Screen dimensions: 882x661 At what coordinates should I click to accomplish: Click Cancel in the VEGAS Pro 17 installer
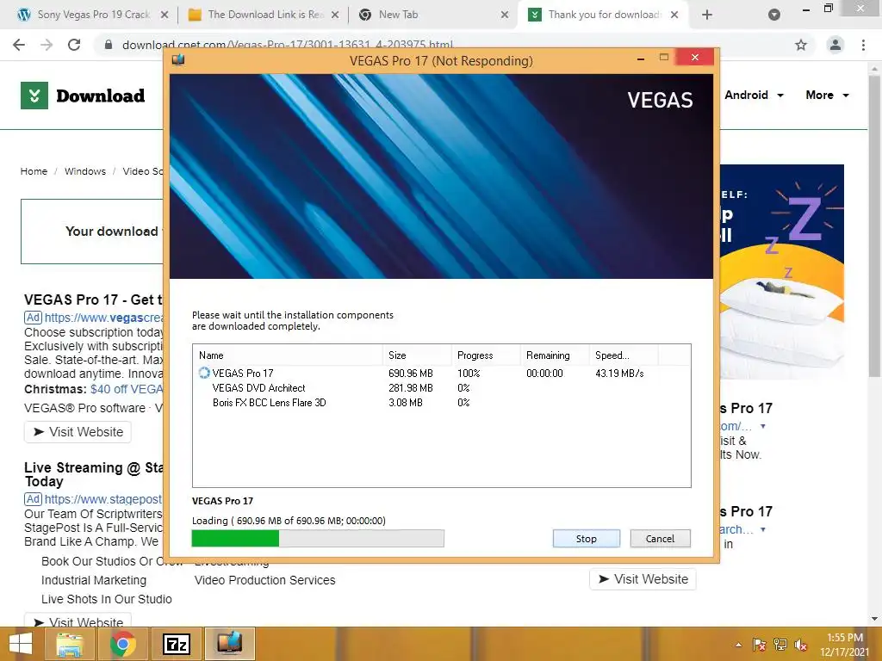pos(660,539)
